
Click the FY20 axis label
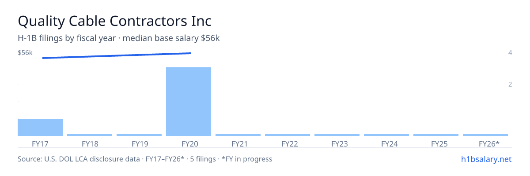[x=189, y=144]
